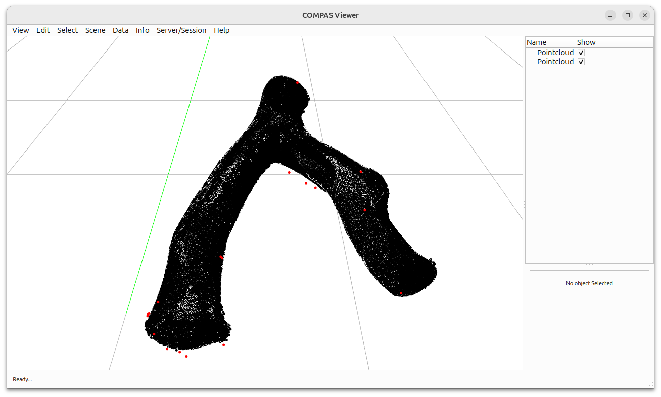This screenshot has height=397, width=661.
Task: Minimize the COMPAS Viewer window
Action: [x=610, y=15]
